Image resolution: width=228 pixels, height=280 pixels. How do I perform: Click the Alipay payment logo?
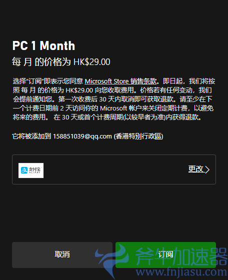(x=31, y=170)
